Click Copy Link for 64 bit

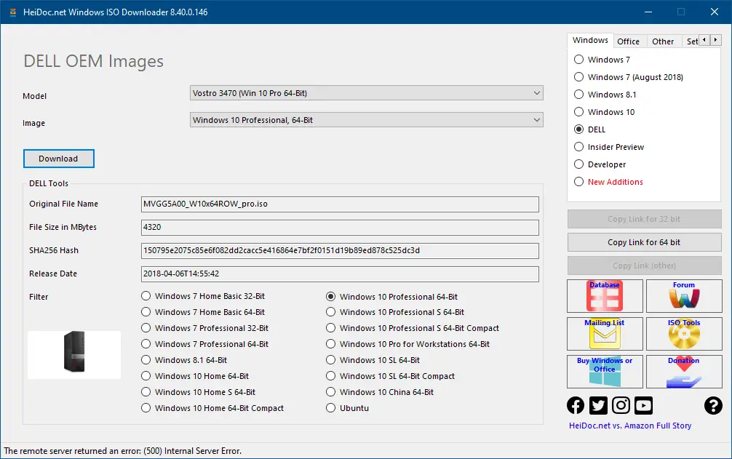tap(644, 242)
